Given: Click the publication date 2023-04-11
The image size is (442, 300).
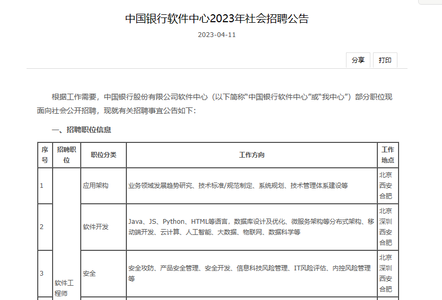Looking at the screenshot, I should point(217,35).
